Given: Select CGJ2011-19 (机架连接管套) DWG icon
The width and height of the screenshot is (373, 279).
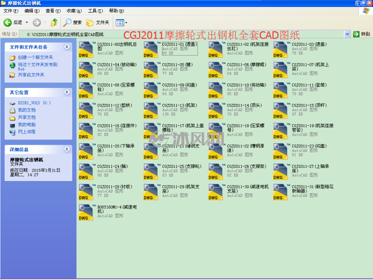Looking at the screenshot, I should (281, 131).
